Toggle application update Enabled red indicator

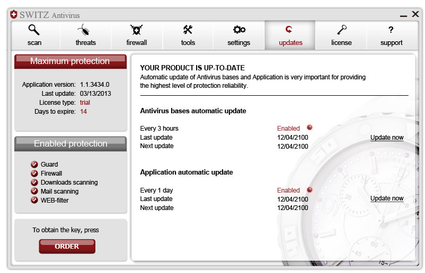tap(310, 189)
